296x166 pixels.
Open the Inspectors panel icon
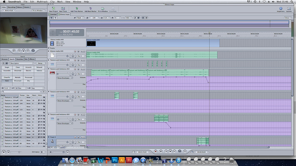click(281, 9)
